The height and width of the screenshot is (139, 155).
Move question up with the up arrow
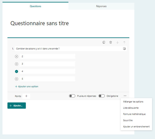pyautogui.click(x=124, y=42)
